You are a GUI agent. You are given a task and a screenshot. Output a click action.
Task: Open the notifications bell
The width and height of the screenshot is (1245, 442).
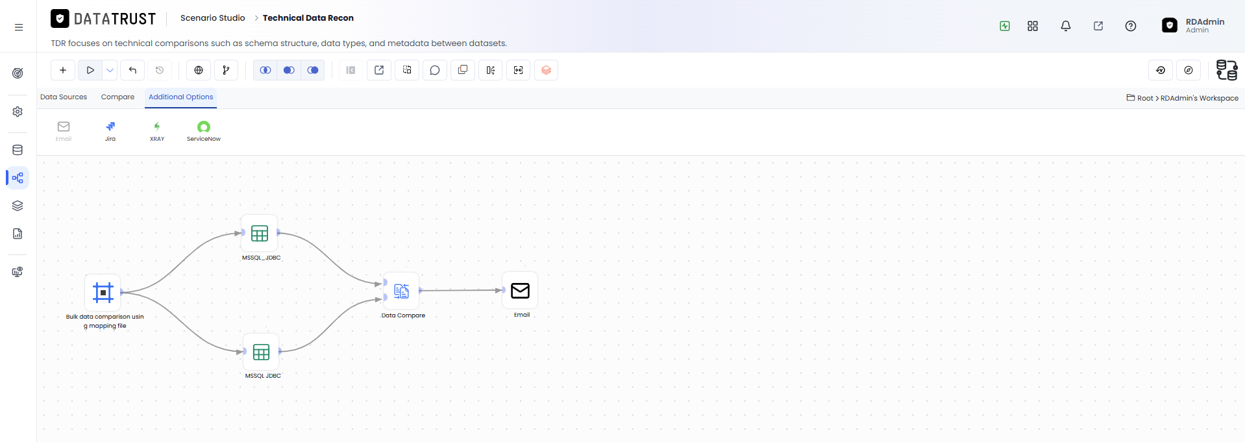(x=1066, y=26)
